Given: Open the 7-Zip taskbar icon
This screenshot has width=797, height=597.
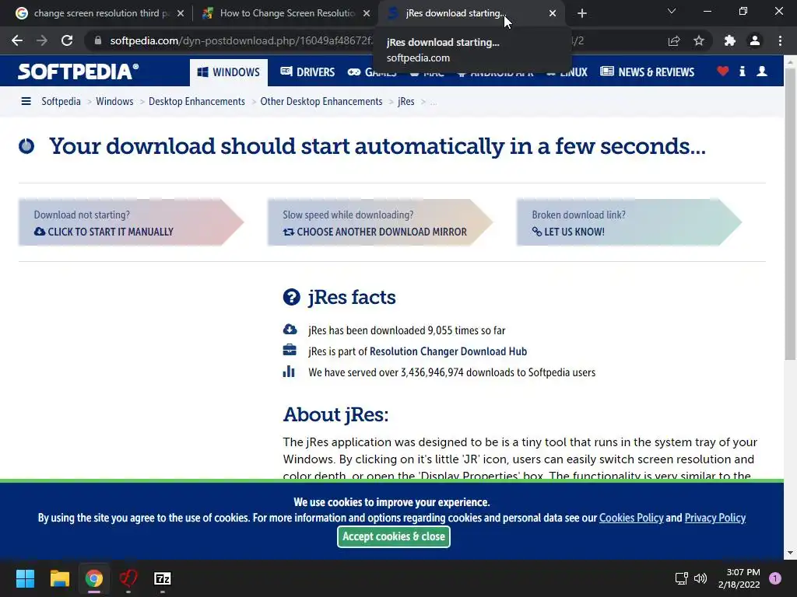Looking at the screenshot, I should (x=163, y=578).
